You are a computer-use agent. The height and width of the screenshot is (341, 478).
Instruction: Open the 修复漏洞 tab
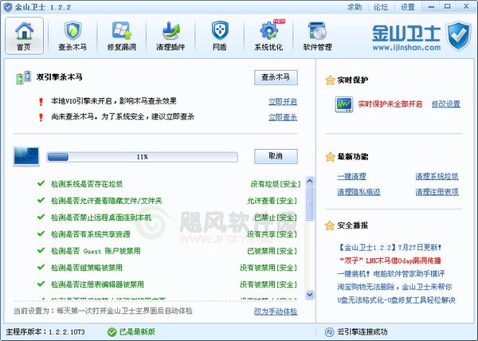point(122,36)
